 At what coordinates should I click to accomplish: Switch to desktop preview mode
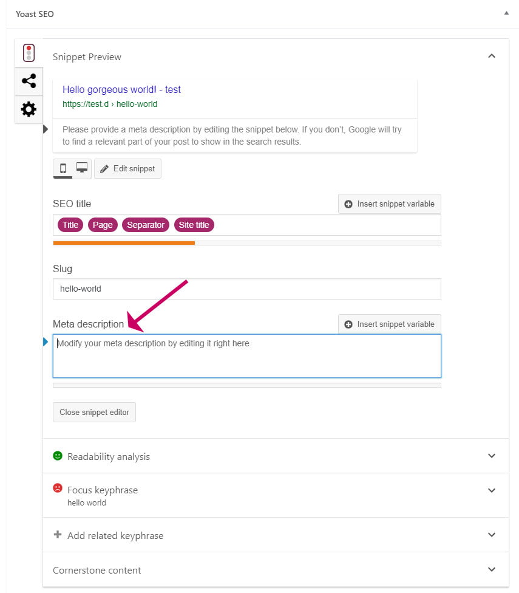(x=81, y=168)
